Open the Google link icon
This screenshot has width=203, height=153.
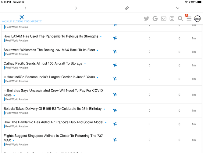click(x=155, y=19)
